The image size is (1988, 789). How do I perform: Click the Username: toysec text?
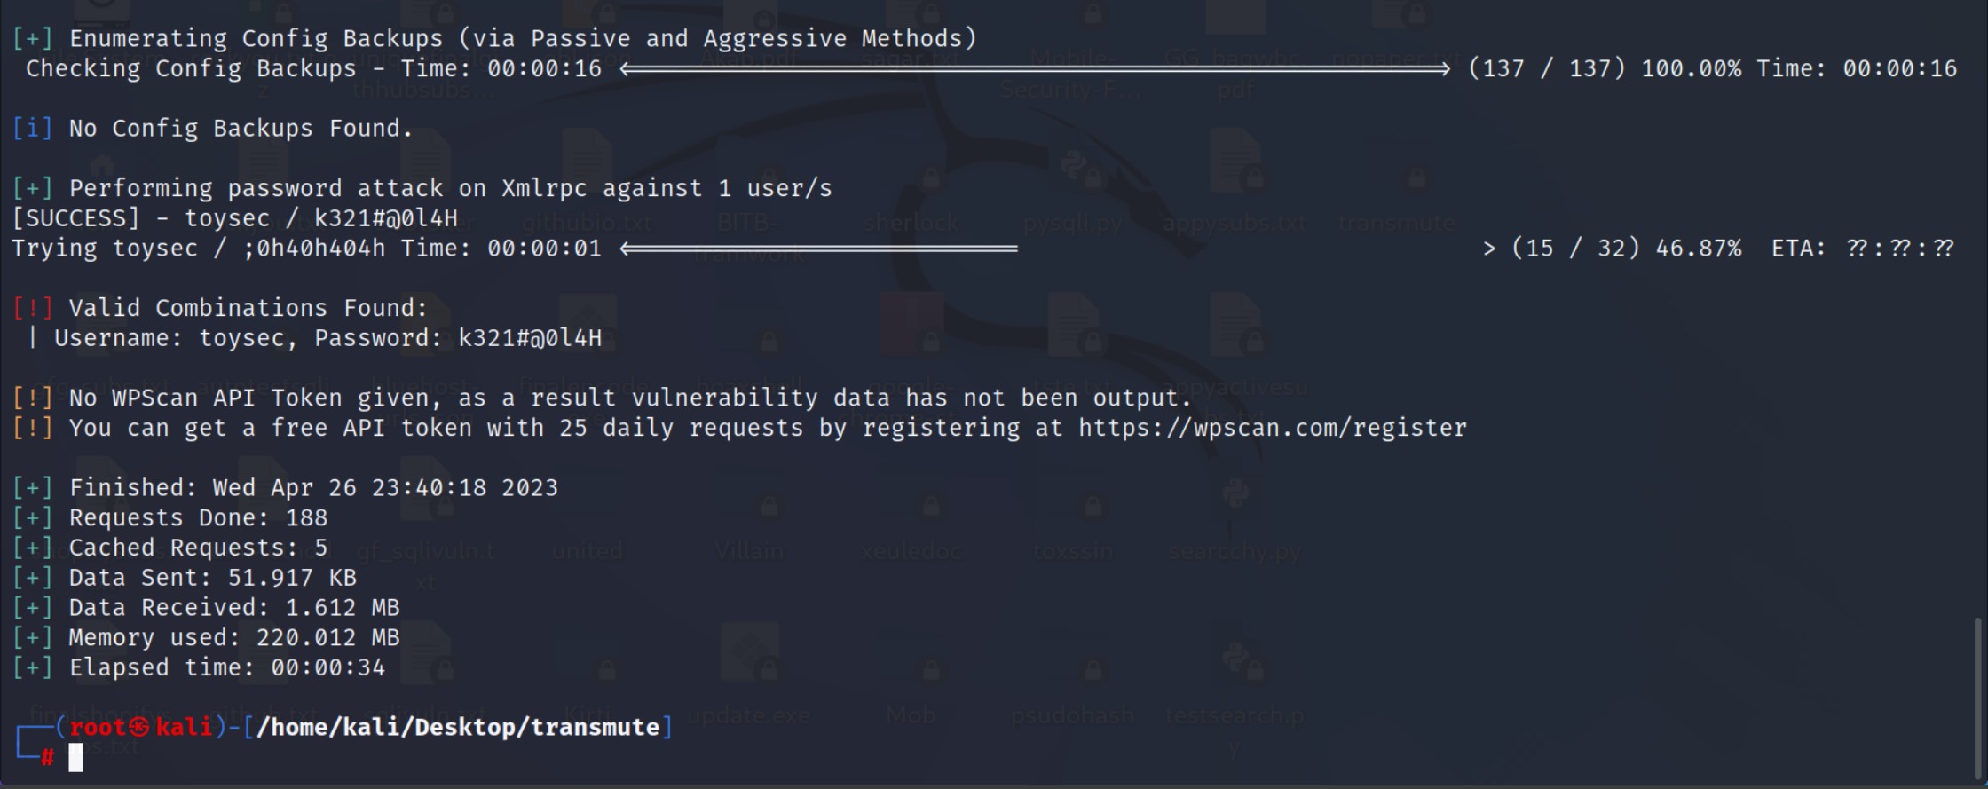click(175, 338)
